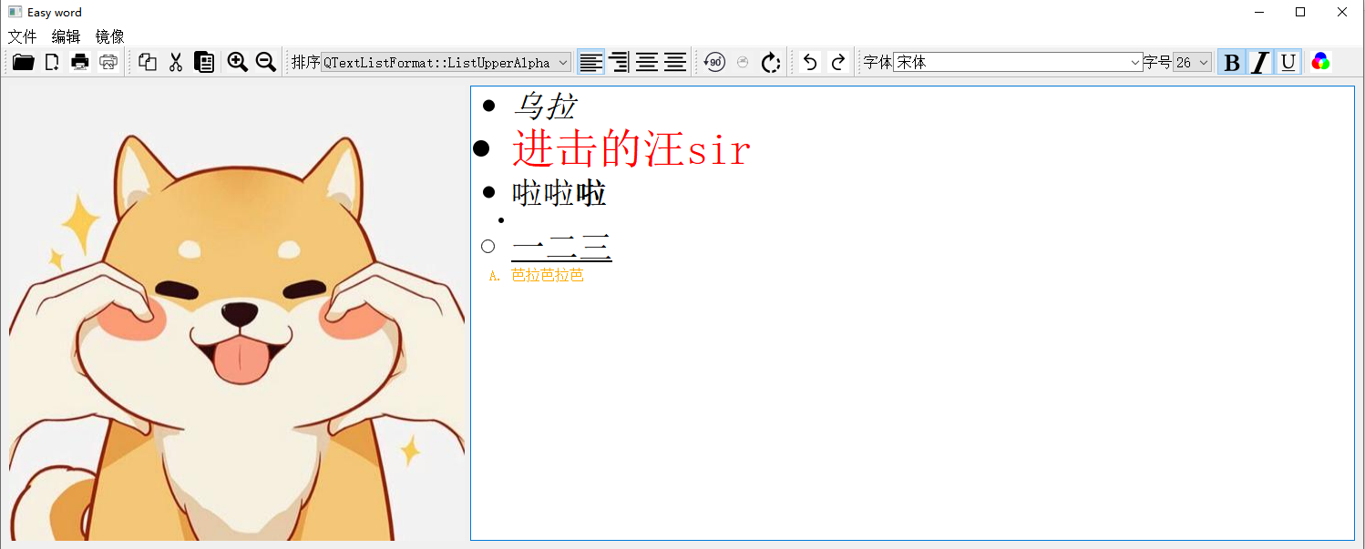Select right alignment button
This screenshot has height=549, width=1365.
(619, 62)
